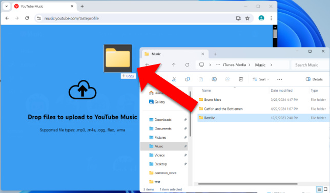
Task: Expand chevron after Music breadcrumb
Action: click(271, 65)
